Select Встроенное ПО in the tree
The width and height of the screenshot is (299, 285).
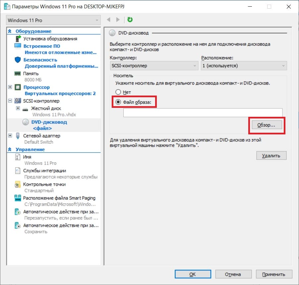41,46
